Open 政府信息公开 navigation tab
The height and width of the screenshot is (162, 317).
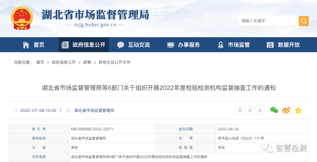point(84,45)
